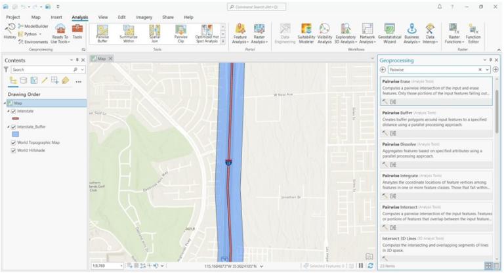Open Pairwise Dissolve tool result
This screenshot has width=504, height=273.
coord(436,154)
